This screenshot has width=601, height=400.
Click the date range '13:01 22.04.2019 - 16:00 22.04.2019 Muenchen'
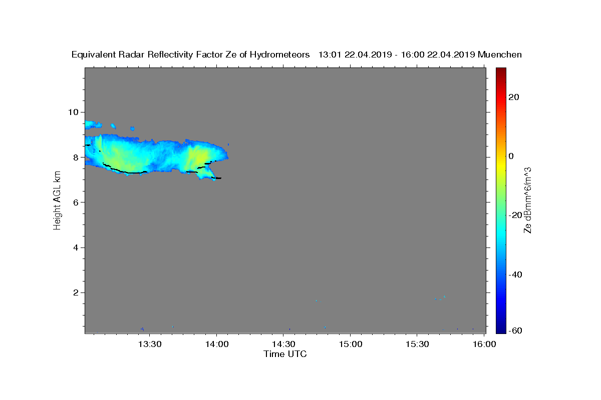pyautogui.click(x=420, y=54)
